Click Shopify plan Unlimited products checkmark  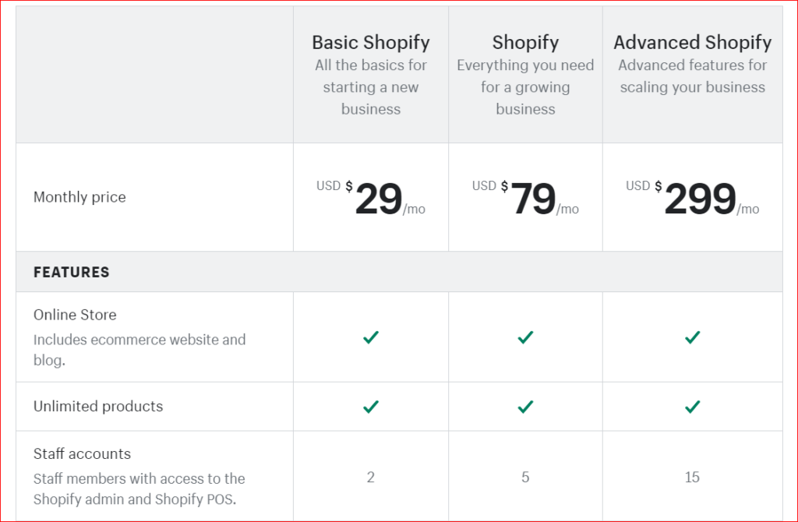pos(525,407)
